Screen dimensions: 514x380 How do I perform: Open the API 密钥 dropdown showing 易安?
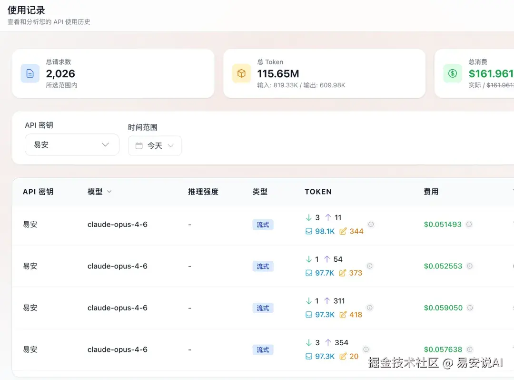pos(72,144)
